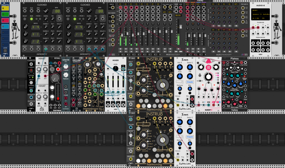The width and height of the screenshot is (285, 168).
Task: Click upper harmonaig large DIATONIC knob
Action: (x=162, y=85)
